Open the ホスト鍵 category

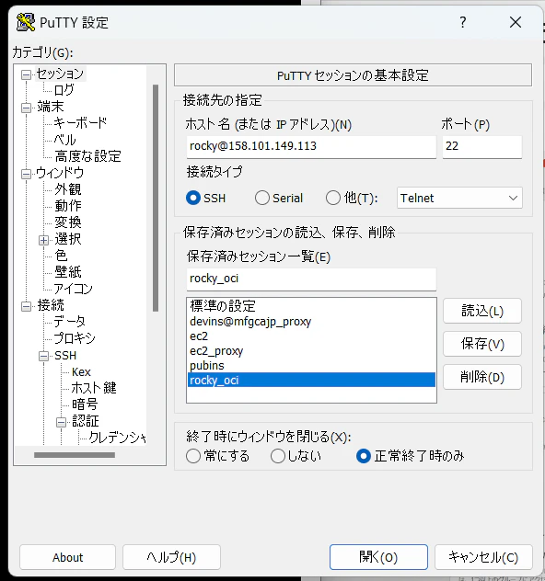94,388
